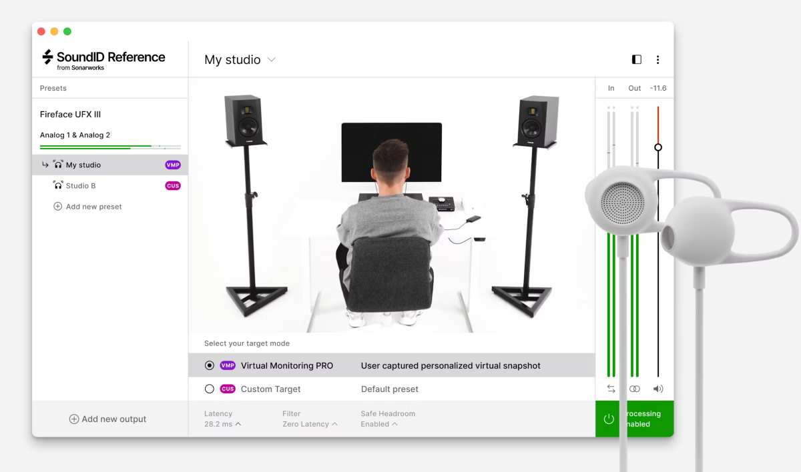Open the Filter Zero Latency dropdown
Image resolution: width=801 pixels, height=472 pixels.
click(x=310, y=424)
